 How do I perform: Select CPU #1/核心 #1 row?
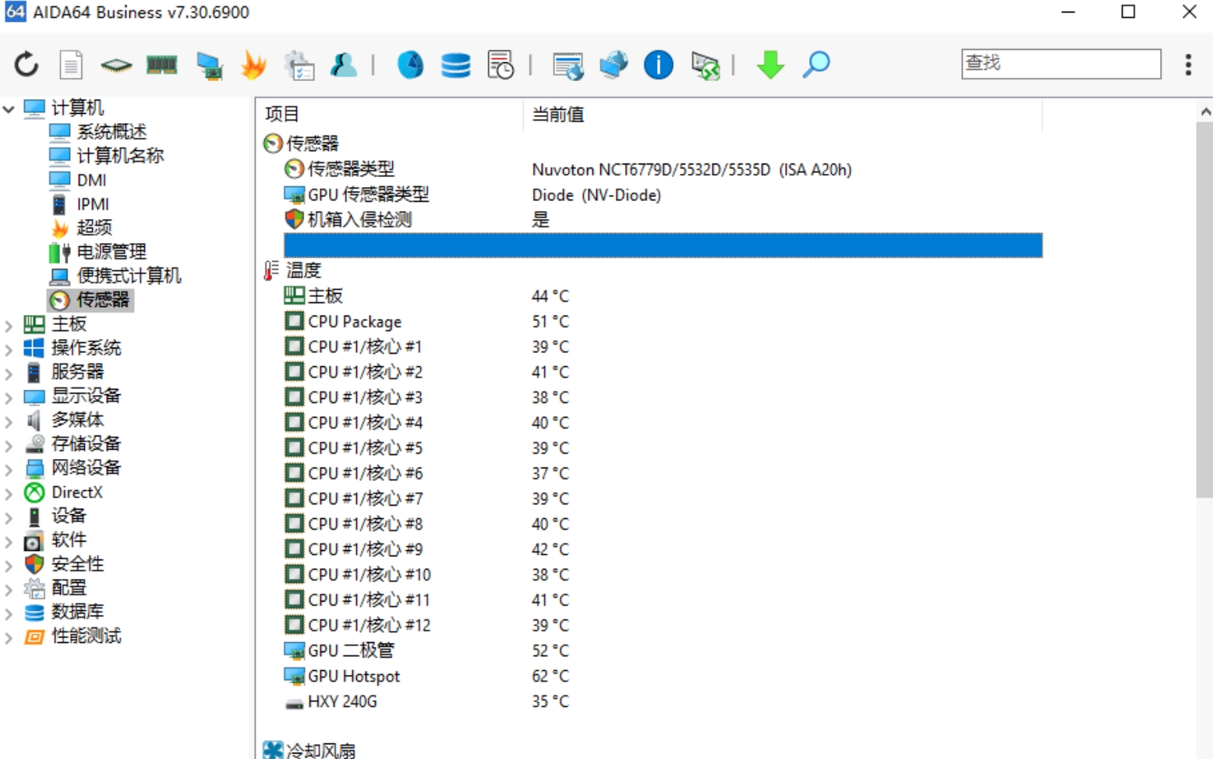[x=663, y=347]
